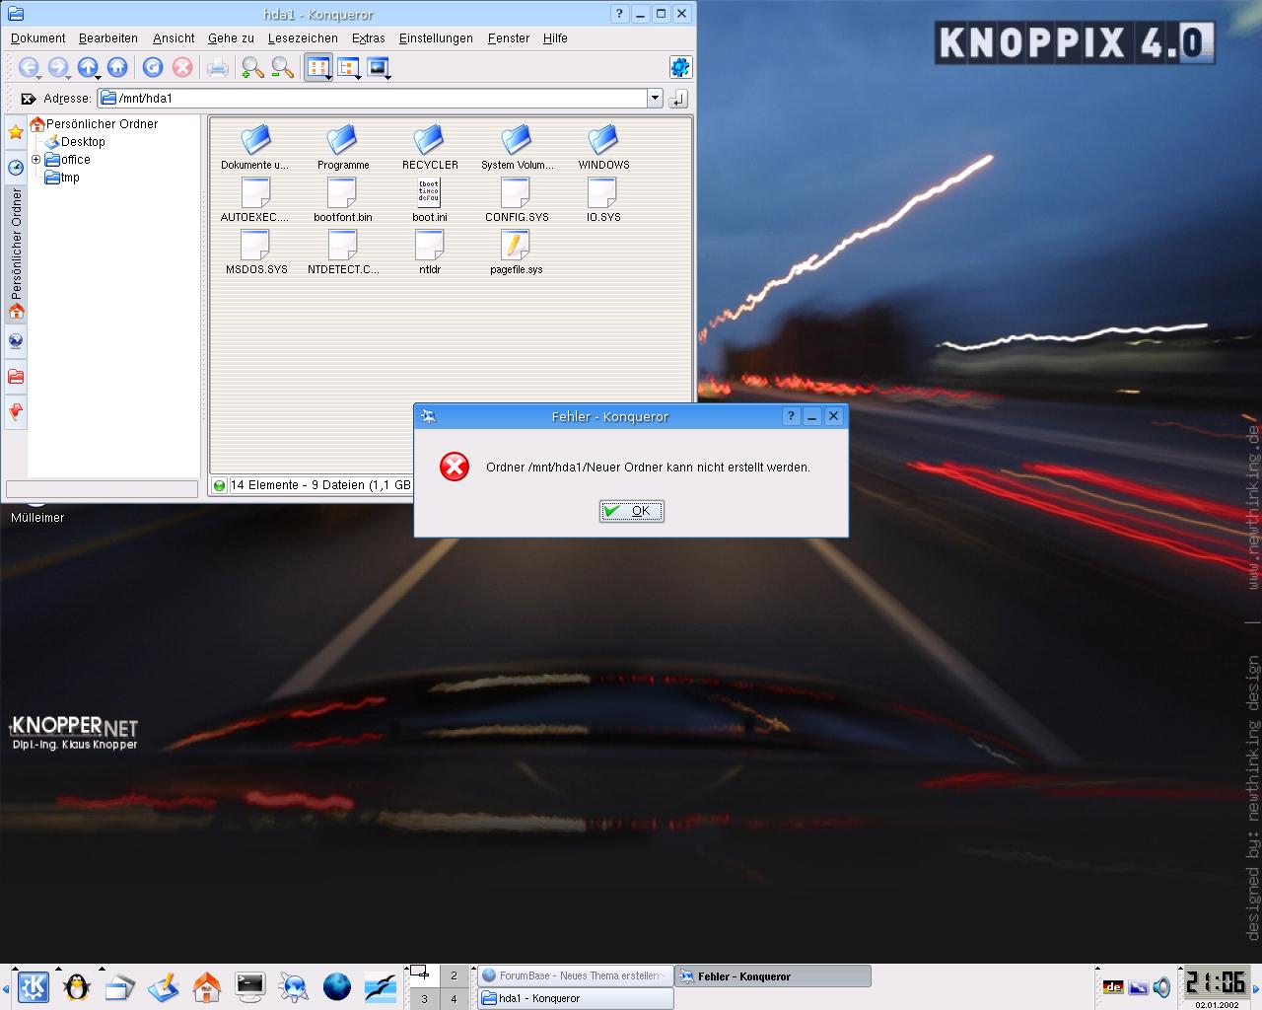Open the Extras menu

369,38
